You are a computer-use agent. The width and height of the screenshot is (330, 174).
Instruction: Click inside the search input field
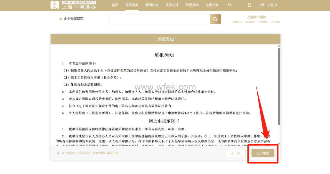coord(159,19)
